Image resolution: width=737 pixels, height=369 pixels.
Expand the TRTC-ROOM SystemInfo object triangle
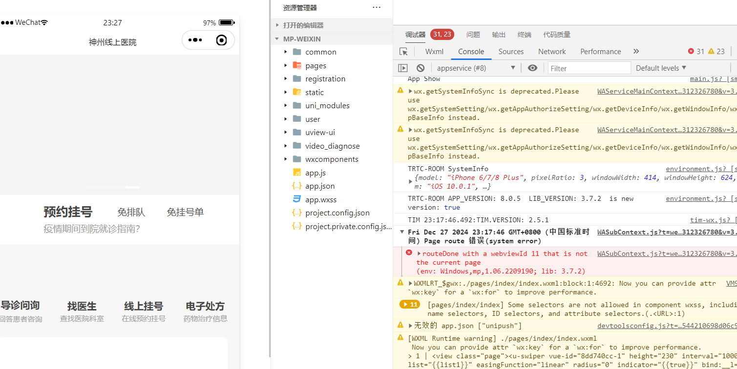coord(411,181)
